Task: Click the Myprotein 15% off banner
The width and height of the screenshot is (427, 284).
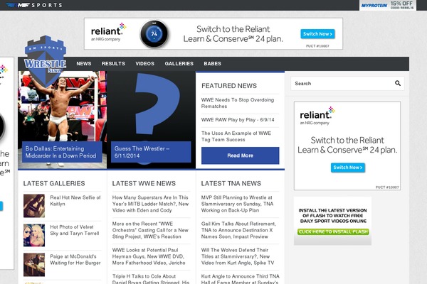Action: coord(387,5)
